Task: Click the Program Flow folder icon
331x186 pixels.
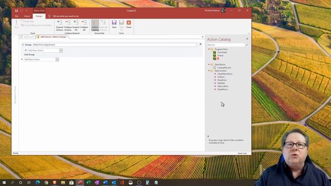Action: tap(212, 49)
